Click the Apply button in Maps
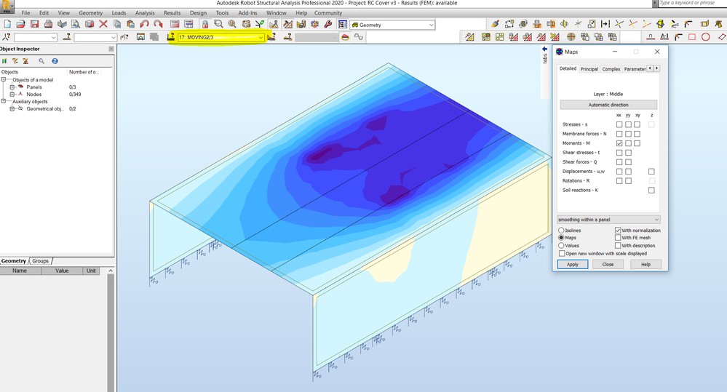This screenshot has height=392, width=727. (x=573, y=264)
